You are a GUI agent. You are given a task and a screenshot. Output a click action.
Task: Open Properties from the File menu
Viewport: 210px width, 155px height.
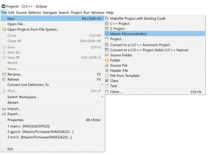point(52,120)
